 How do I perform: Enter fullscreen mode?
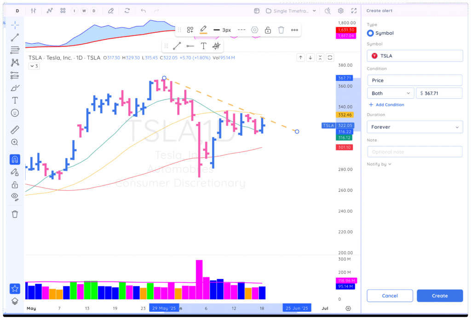pos(354,11)
